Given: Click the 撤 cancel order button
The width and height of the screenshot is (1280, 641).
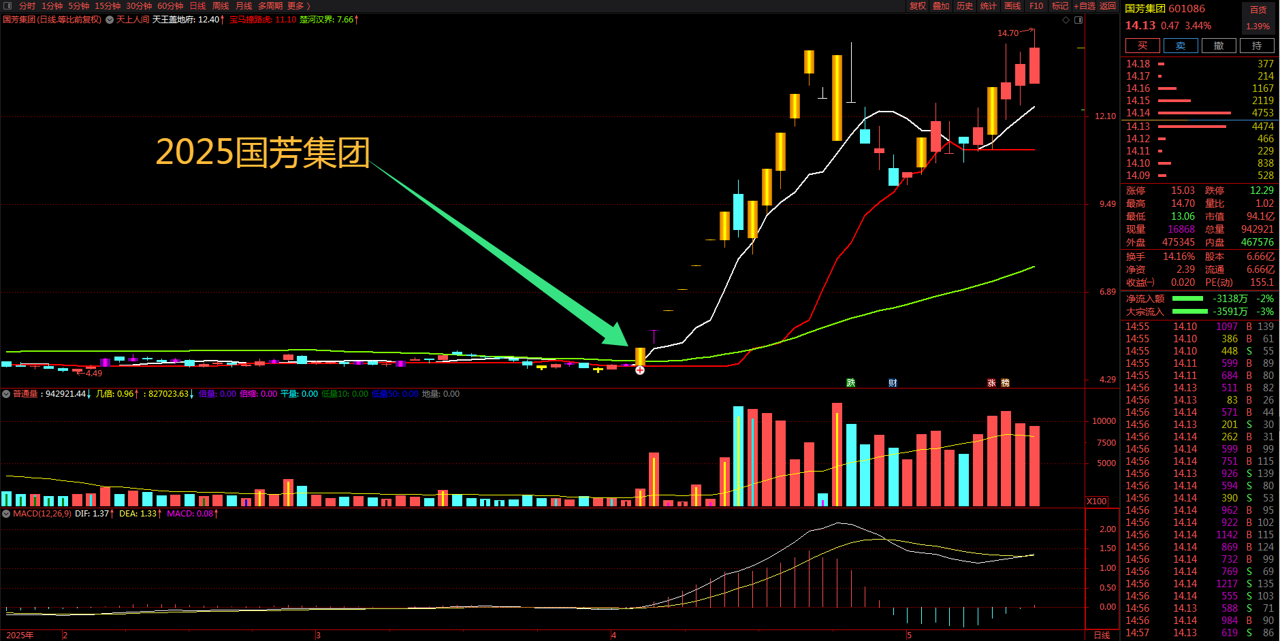Looking at the screenshot, I should coord(1219,46).
